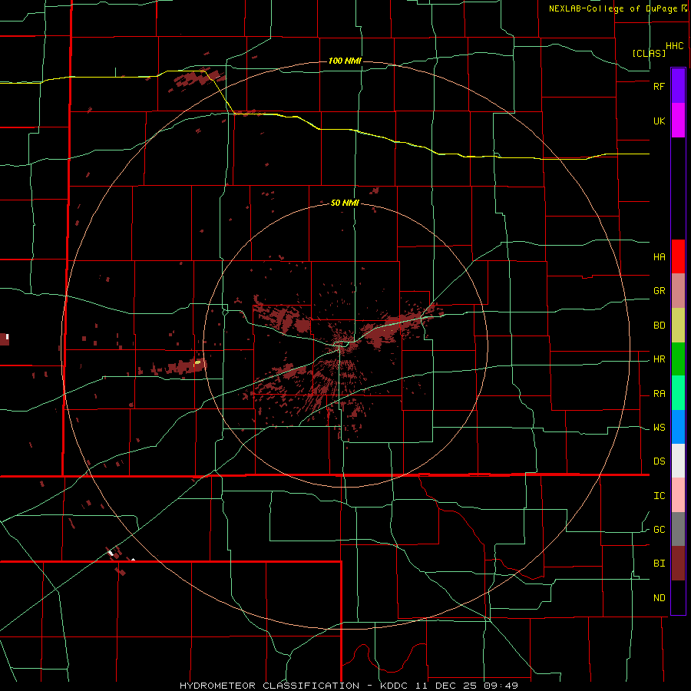This screenshot has height=691, width=691.
Task: Click the "HA" legend label
Action: click(659, 257)
